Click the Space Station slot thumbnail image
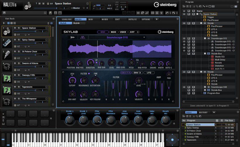 [7, 32]
